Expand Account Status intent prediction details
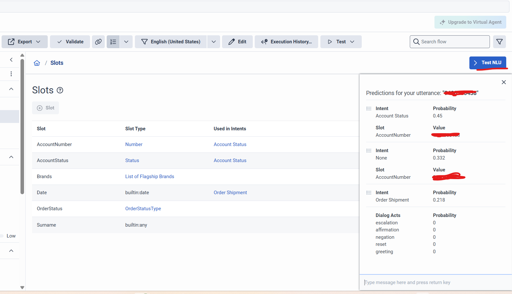The width and height of the screenshot is (512, 294). (x=369, y=108)
